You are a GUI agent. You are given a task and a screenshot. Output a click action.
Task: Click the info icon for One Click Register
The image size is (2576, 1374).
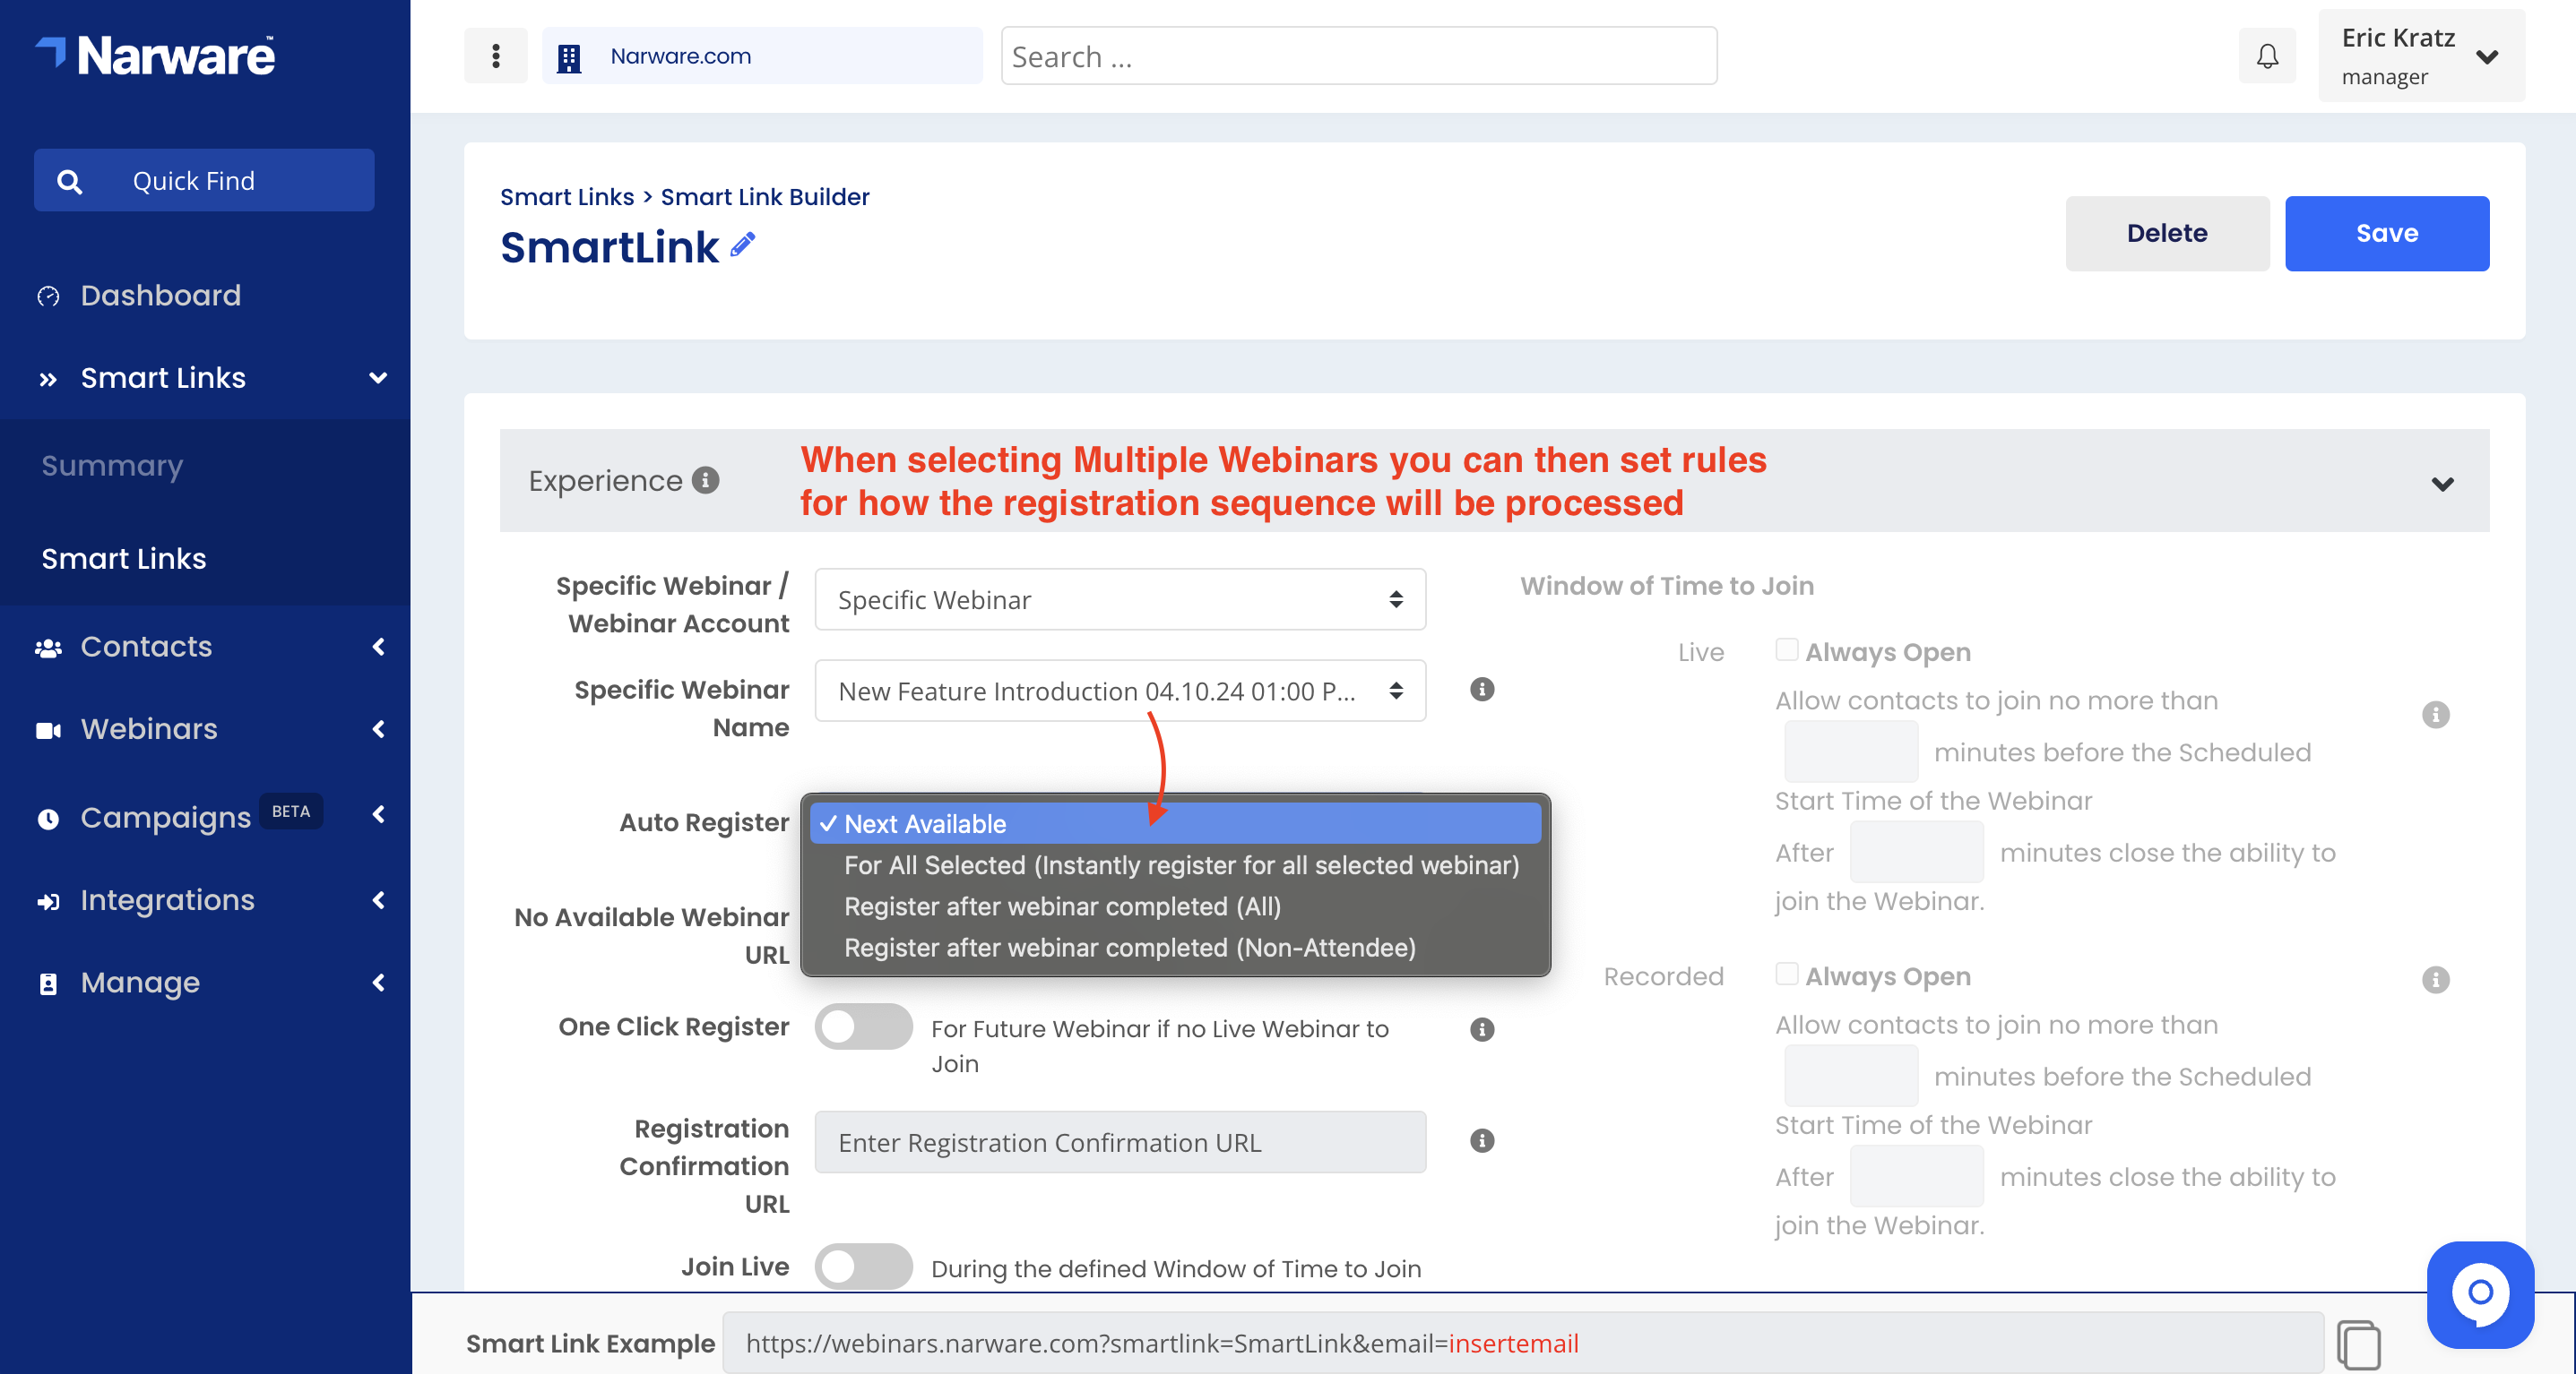point(1482,1029)
